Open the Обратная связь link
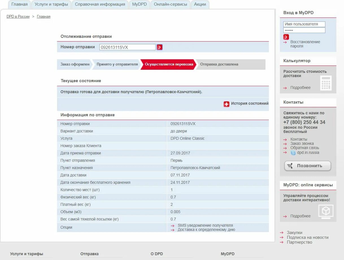The image size is (344, 260). coord(304,148)
